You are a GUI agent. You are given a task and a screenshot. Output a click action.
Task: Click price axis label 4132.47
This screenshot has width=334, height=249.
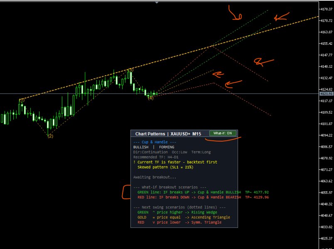click(327, 78)
